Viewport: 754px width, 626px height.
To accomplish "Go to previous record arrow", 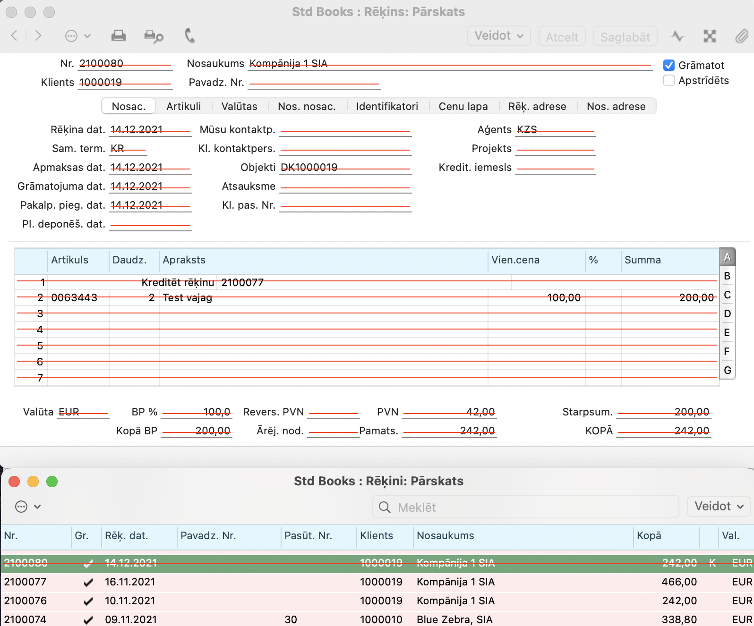I will point(14,36).
